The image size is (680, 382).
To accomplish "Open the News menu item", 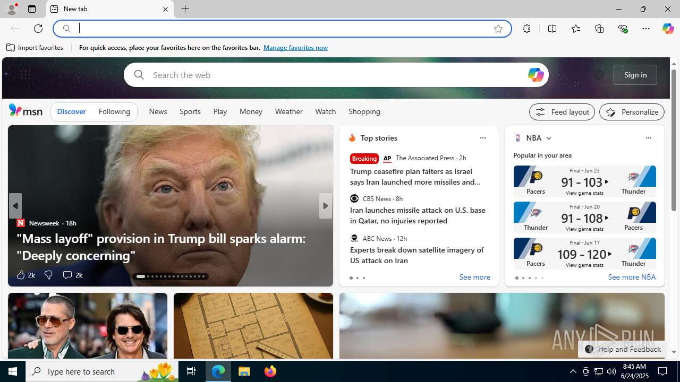I will pyautogui.click(x=158, y=112).
